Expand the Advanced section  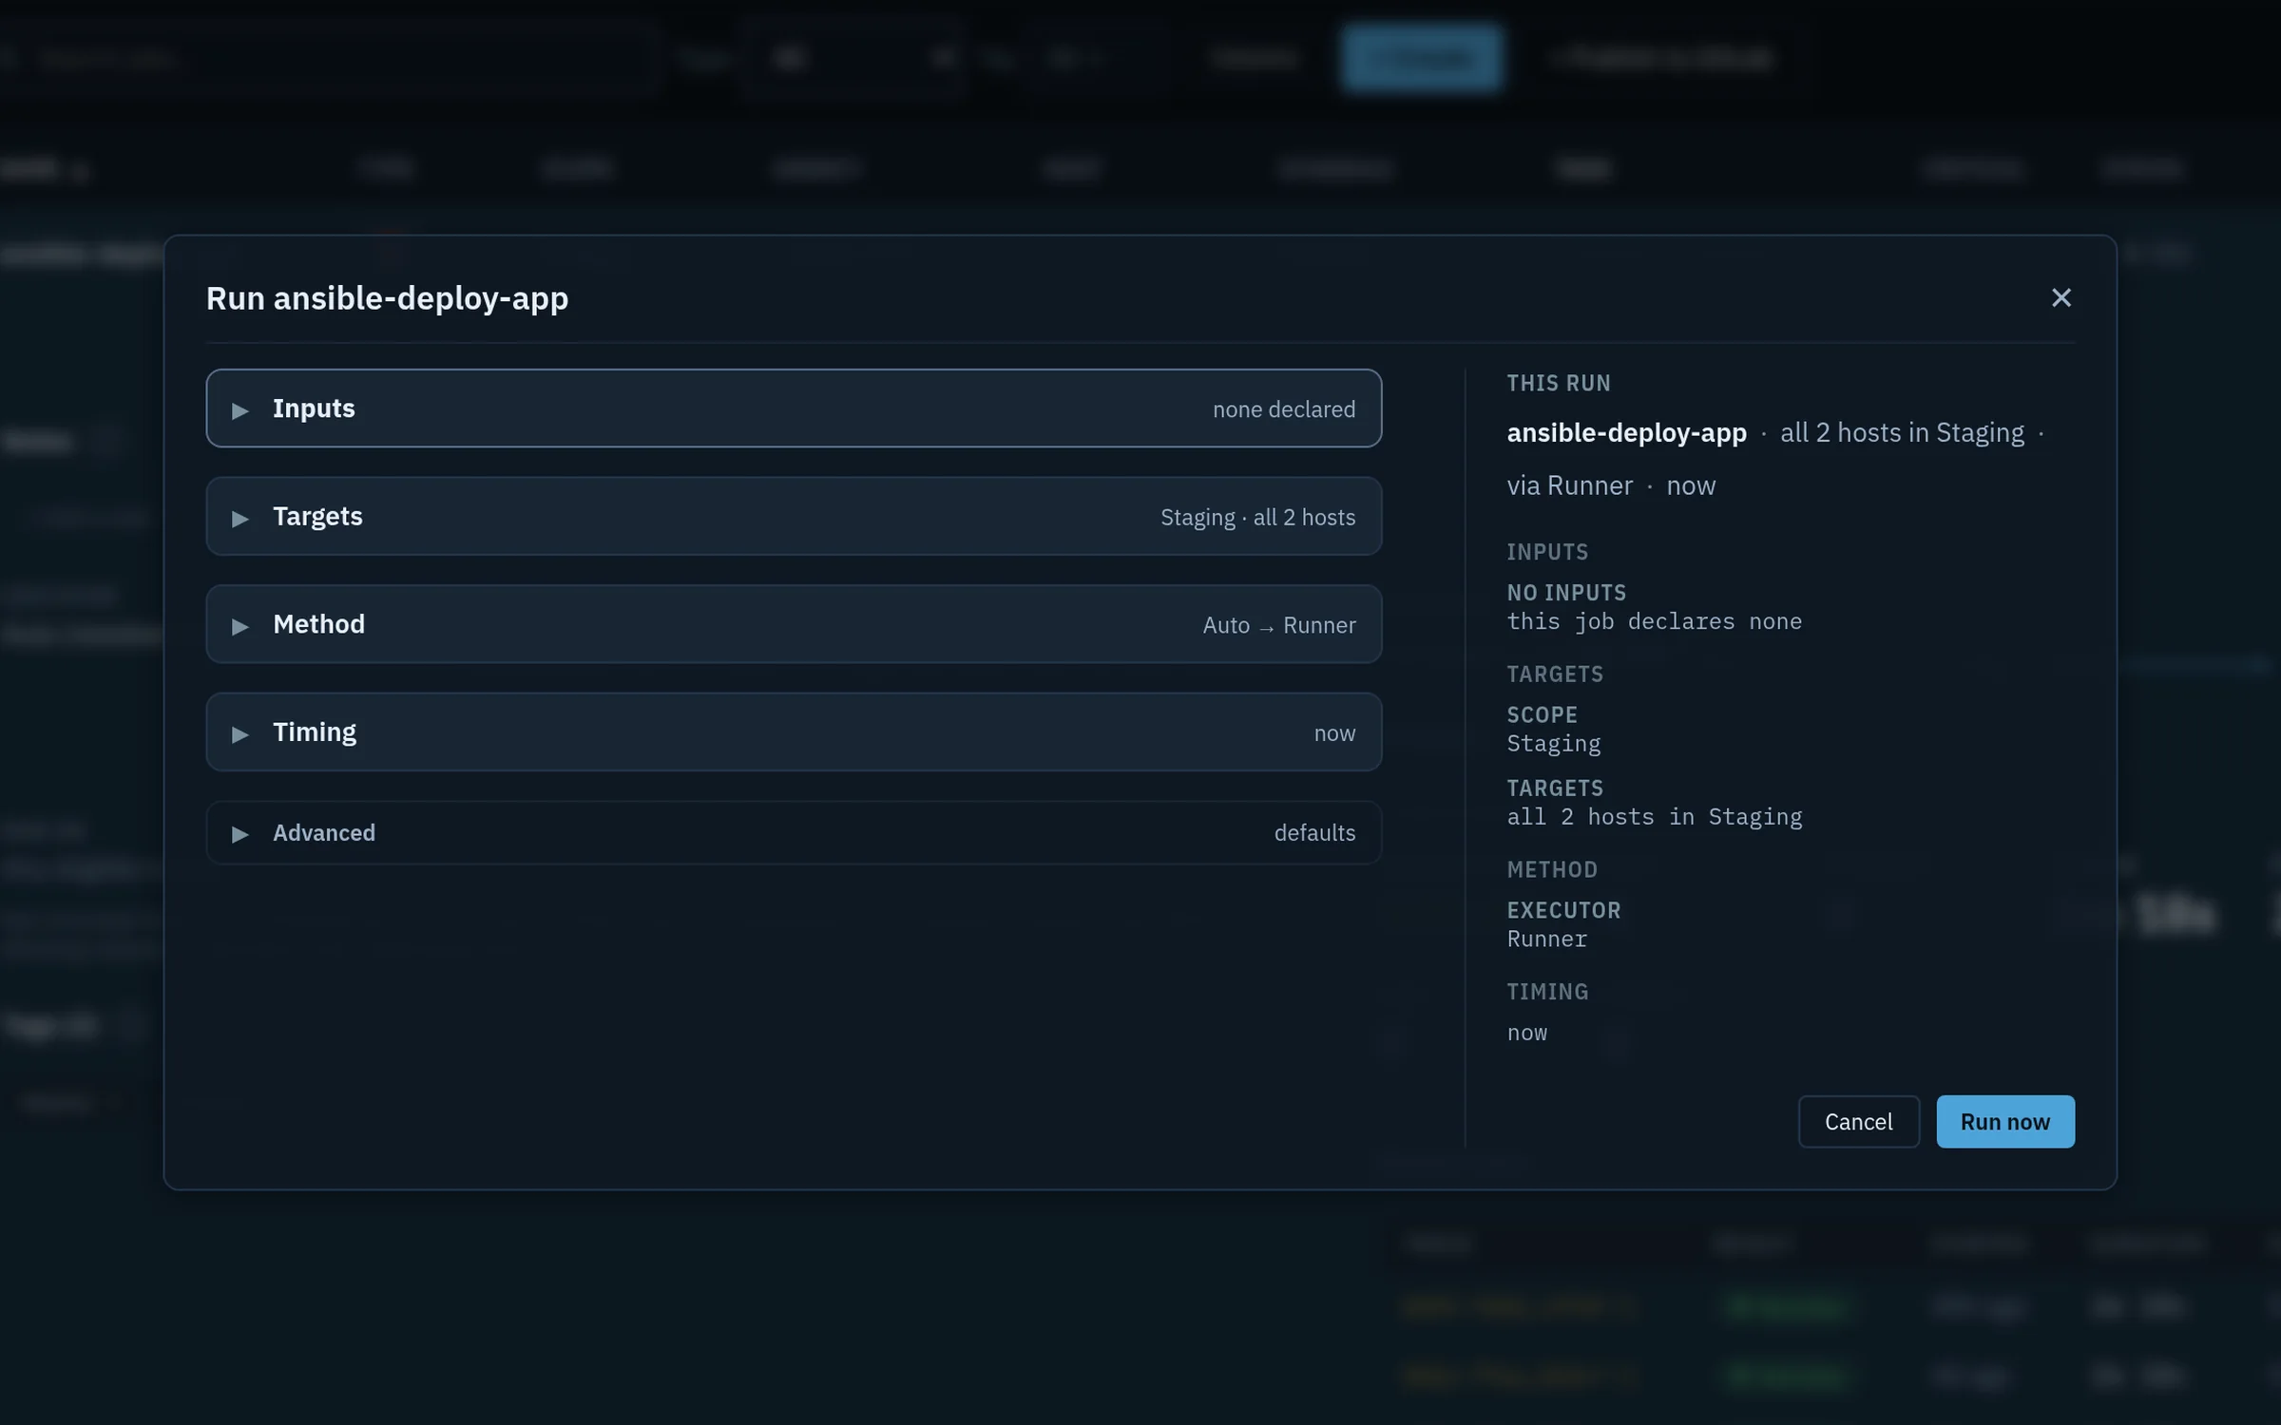pyautogui.click(x=794, y=832)
